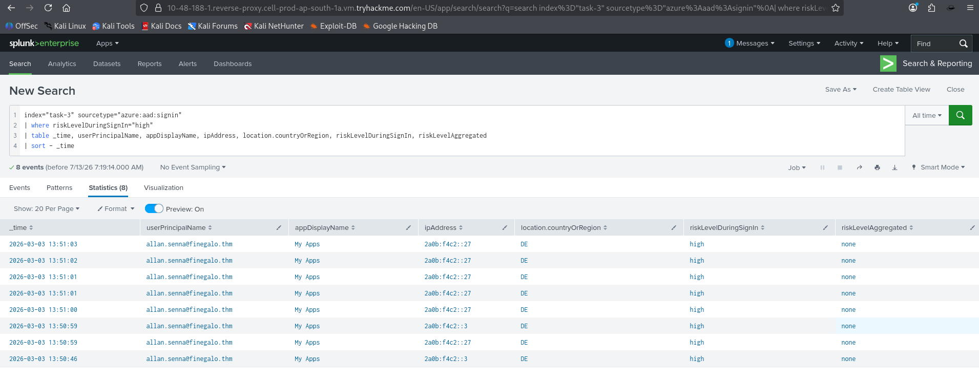Viewport: 979px width, 381px height.
Task: Click the Find box magnifier icon
Action: tap(963, 44)
